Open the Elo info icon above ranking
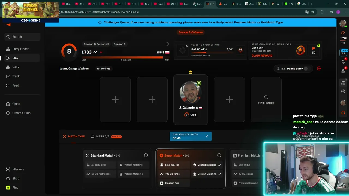 [x=167, y=44]
